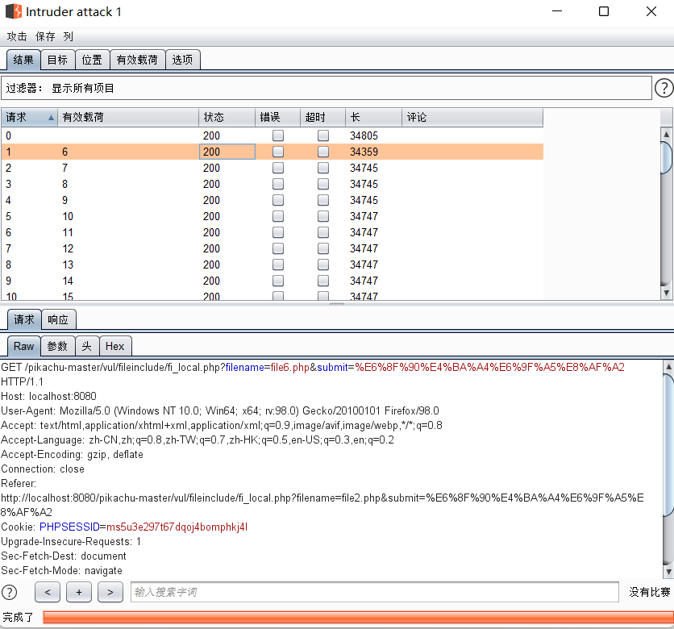Screen dimensions: 674x629
Task: Open the 请求 message tab
Action: pyautogui.click(x=24, y=319)
